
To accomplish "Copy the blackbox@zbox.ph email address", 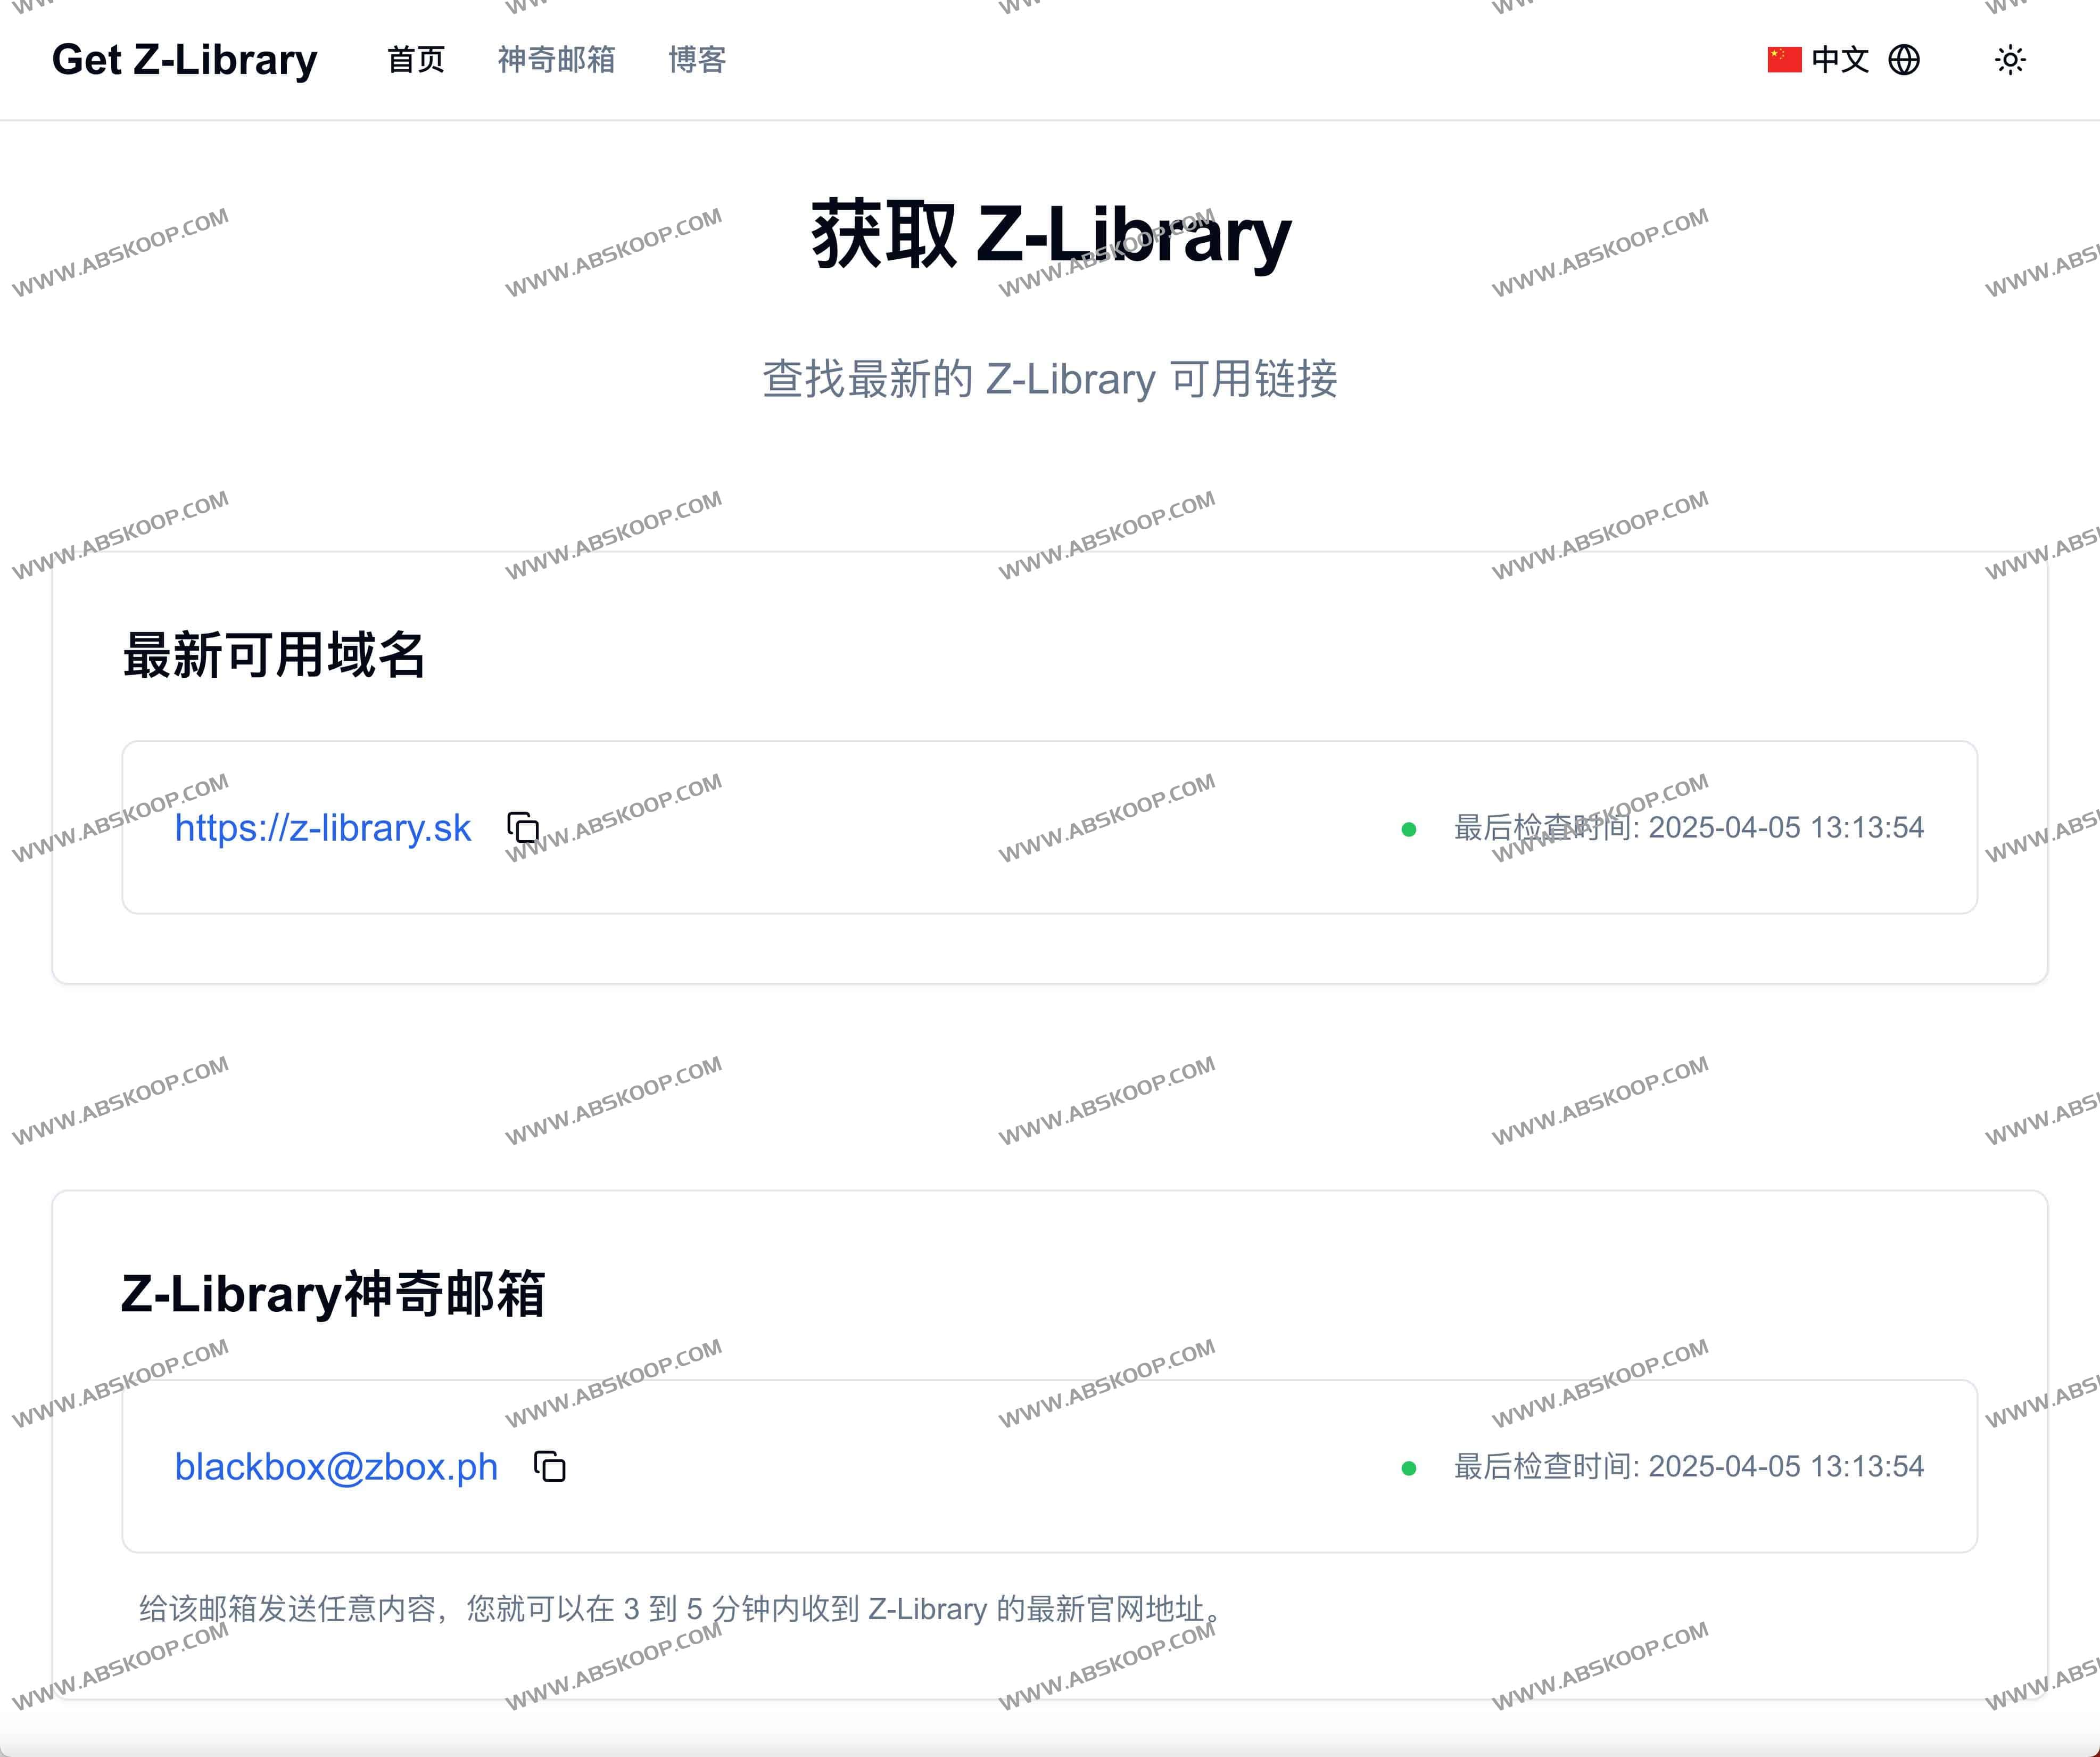I will [x=548, y=1466].
